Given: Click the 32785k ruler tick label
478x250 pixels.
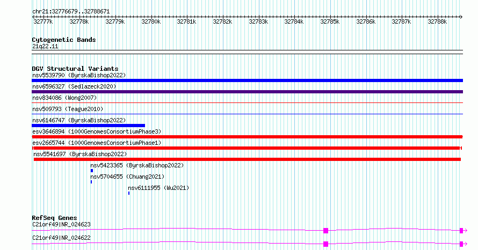Looking at the screenshot, I should click(x=330, y=21).
